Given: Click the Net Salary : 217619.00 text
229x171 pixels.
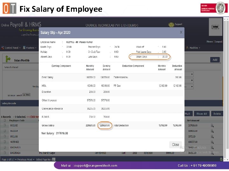Looking at the screenshot, I should click(x=55, y=133).
